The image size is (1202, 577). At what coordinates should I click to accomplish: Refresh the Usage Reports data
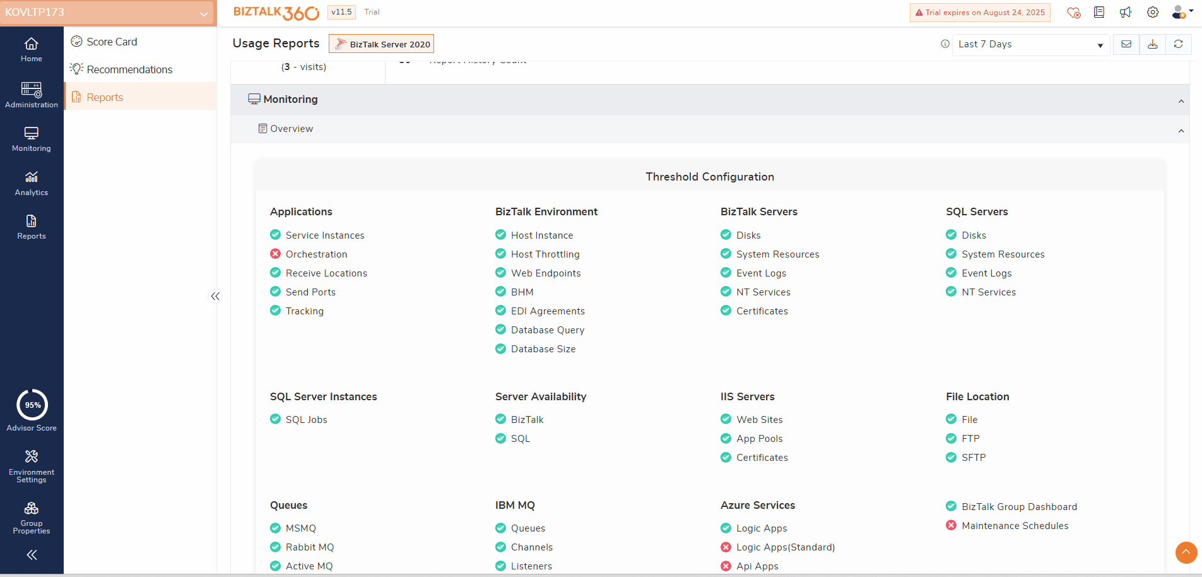pyautogui.click(x=1179, y=44)
